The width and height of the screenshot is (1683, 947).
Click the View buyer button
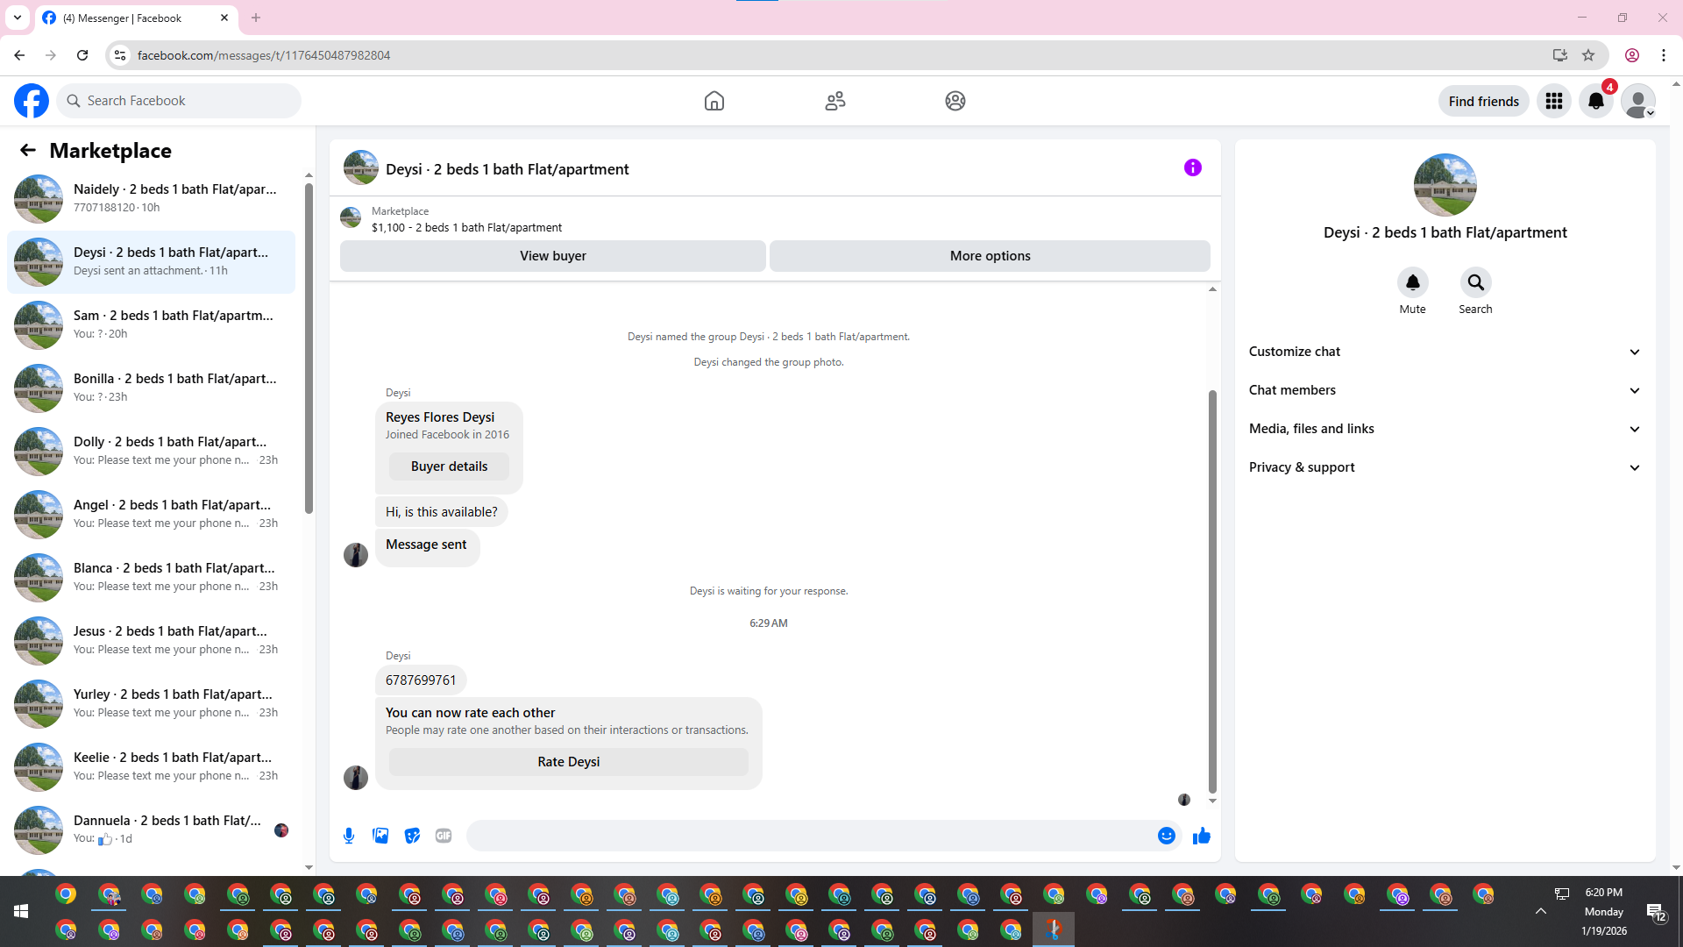click(x=552, y=256)
